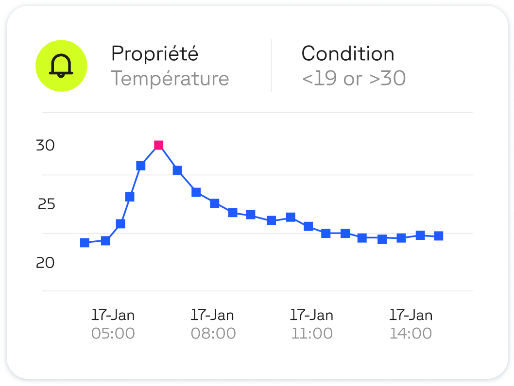This screenshot has height=386, width=514.
Task: Click the Condition heading
Action: [x=348, y=53]
